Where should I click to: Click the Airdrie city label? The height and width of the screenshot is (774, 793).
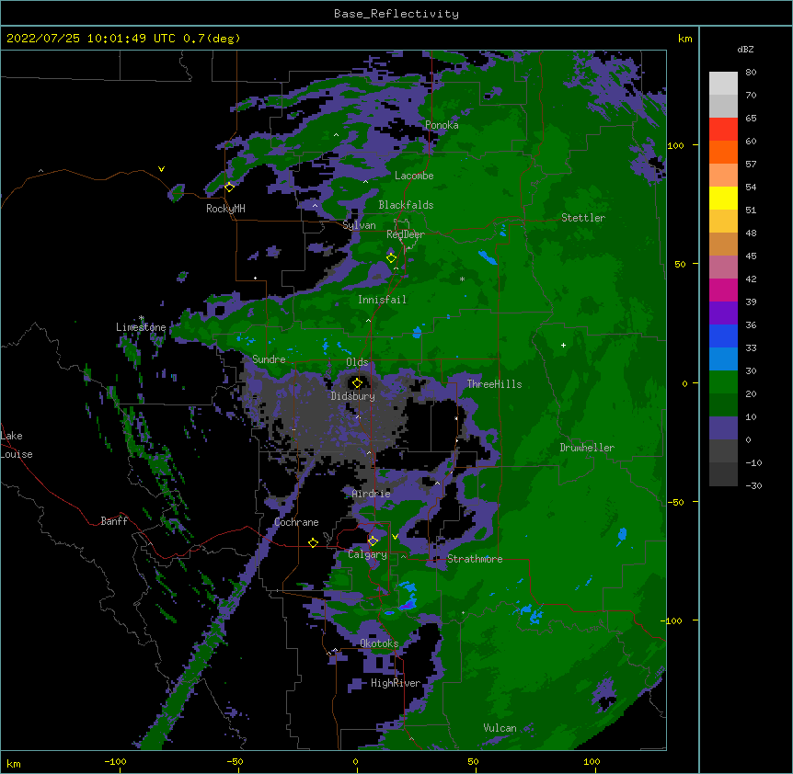coord(371,494)
